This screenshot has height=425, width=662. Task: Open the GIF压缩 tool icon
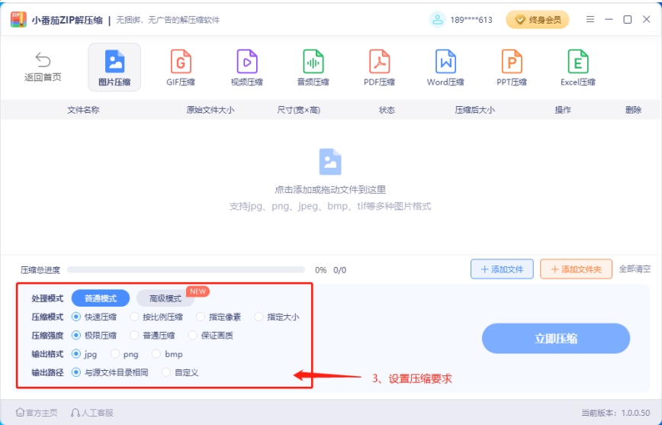click(181, 62)
